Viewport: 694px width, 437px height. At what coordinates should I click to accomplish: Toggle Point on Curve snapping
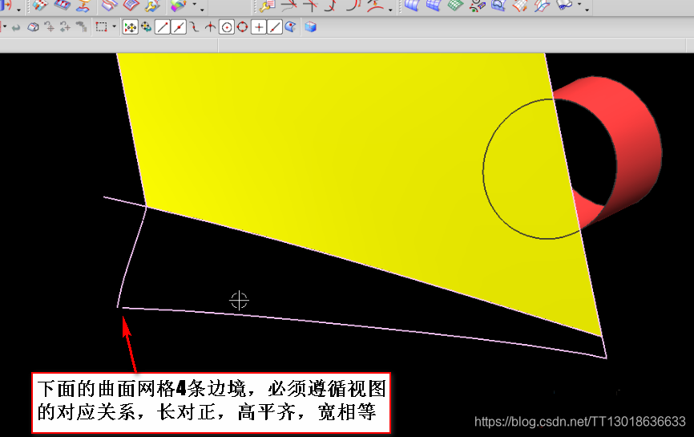pyautogui.click(x=274, y=27)
